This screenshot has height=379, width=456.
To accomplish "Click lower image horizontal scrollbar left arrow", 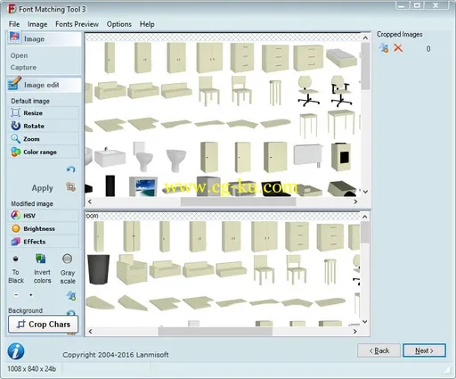I will (x=90, y=332).
